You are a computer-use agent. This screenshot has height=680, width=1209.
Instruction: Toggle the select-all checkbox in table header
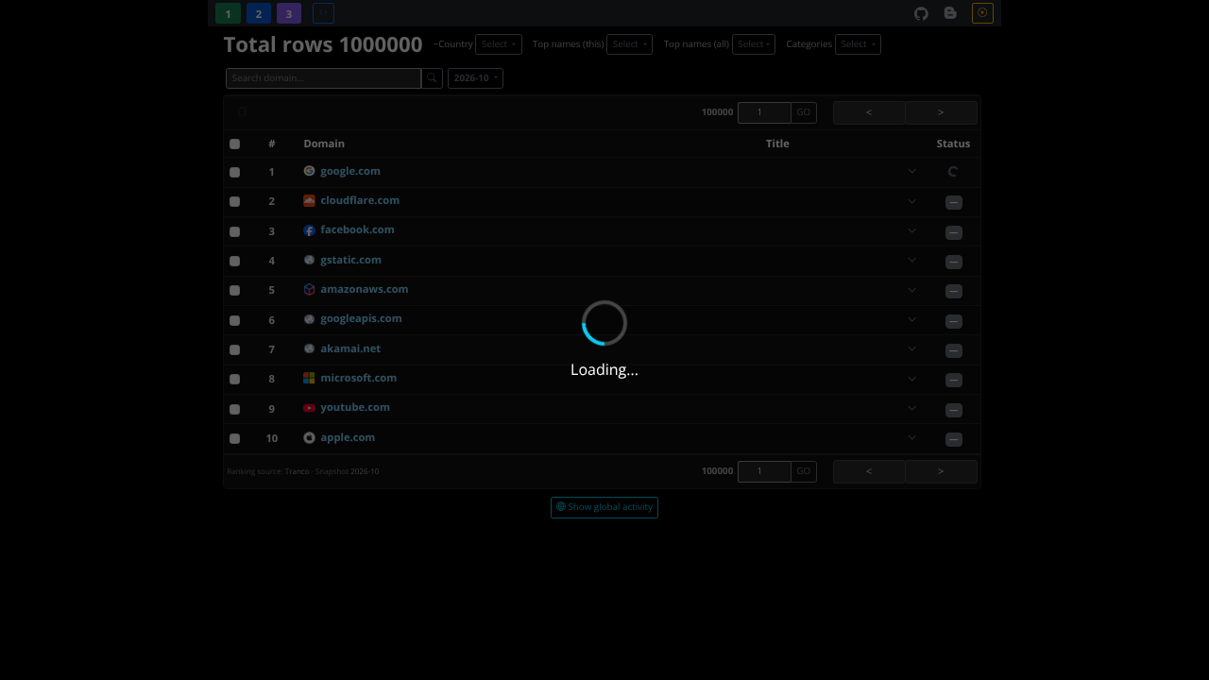tap(234, 144)
